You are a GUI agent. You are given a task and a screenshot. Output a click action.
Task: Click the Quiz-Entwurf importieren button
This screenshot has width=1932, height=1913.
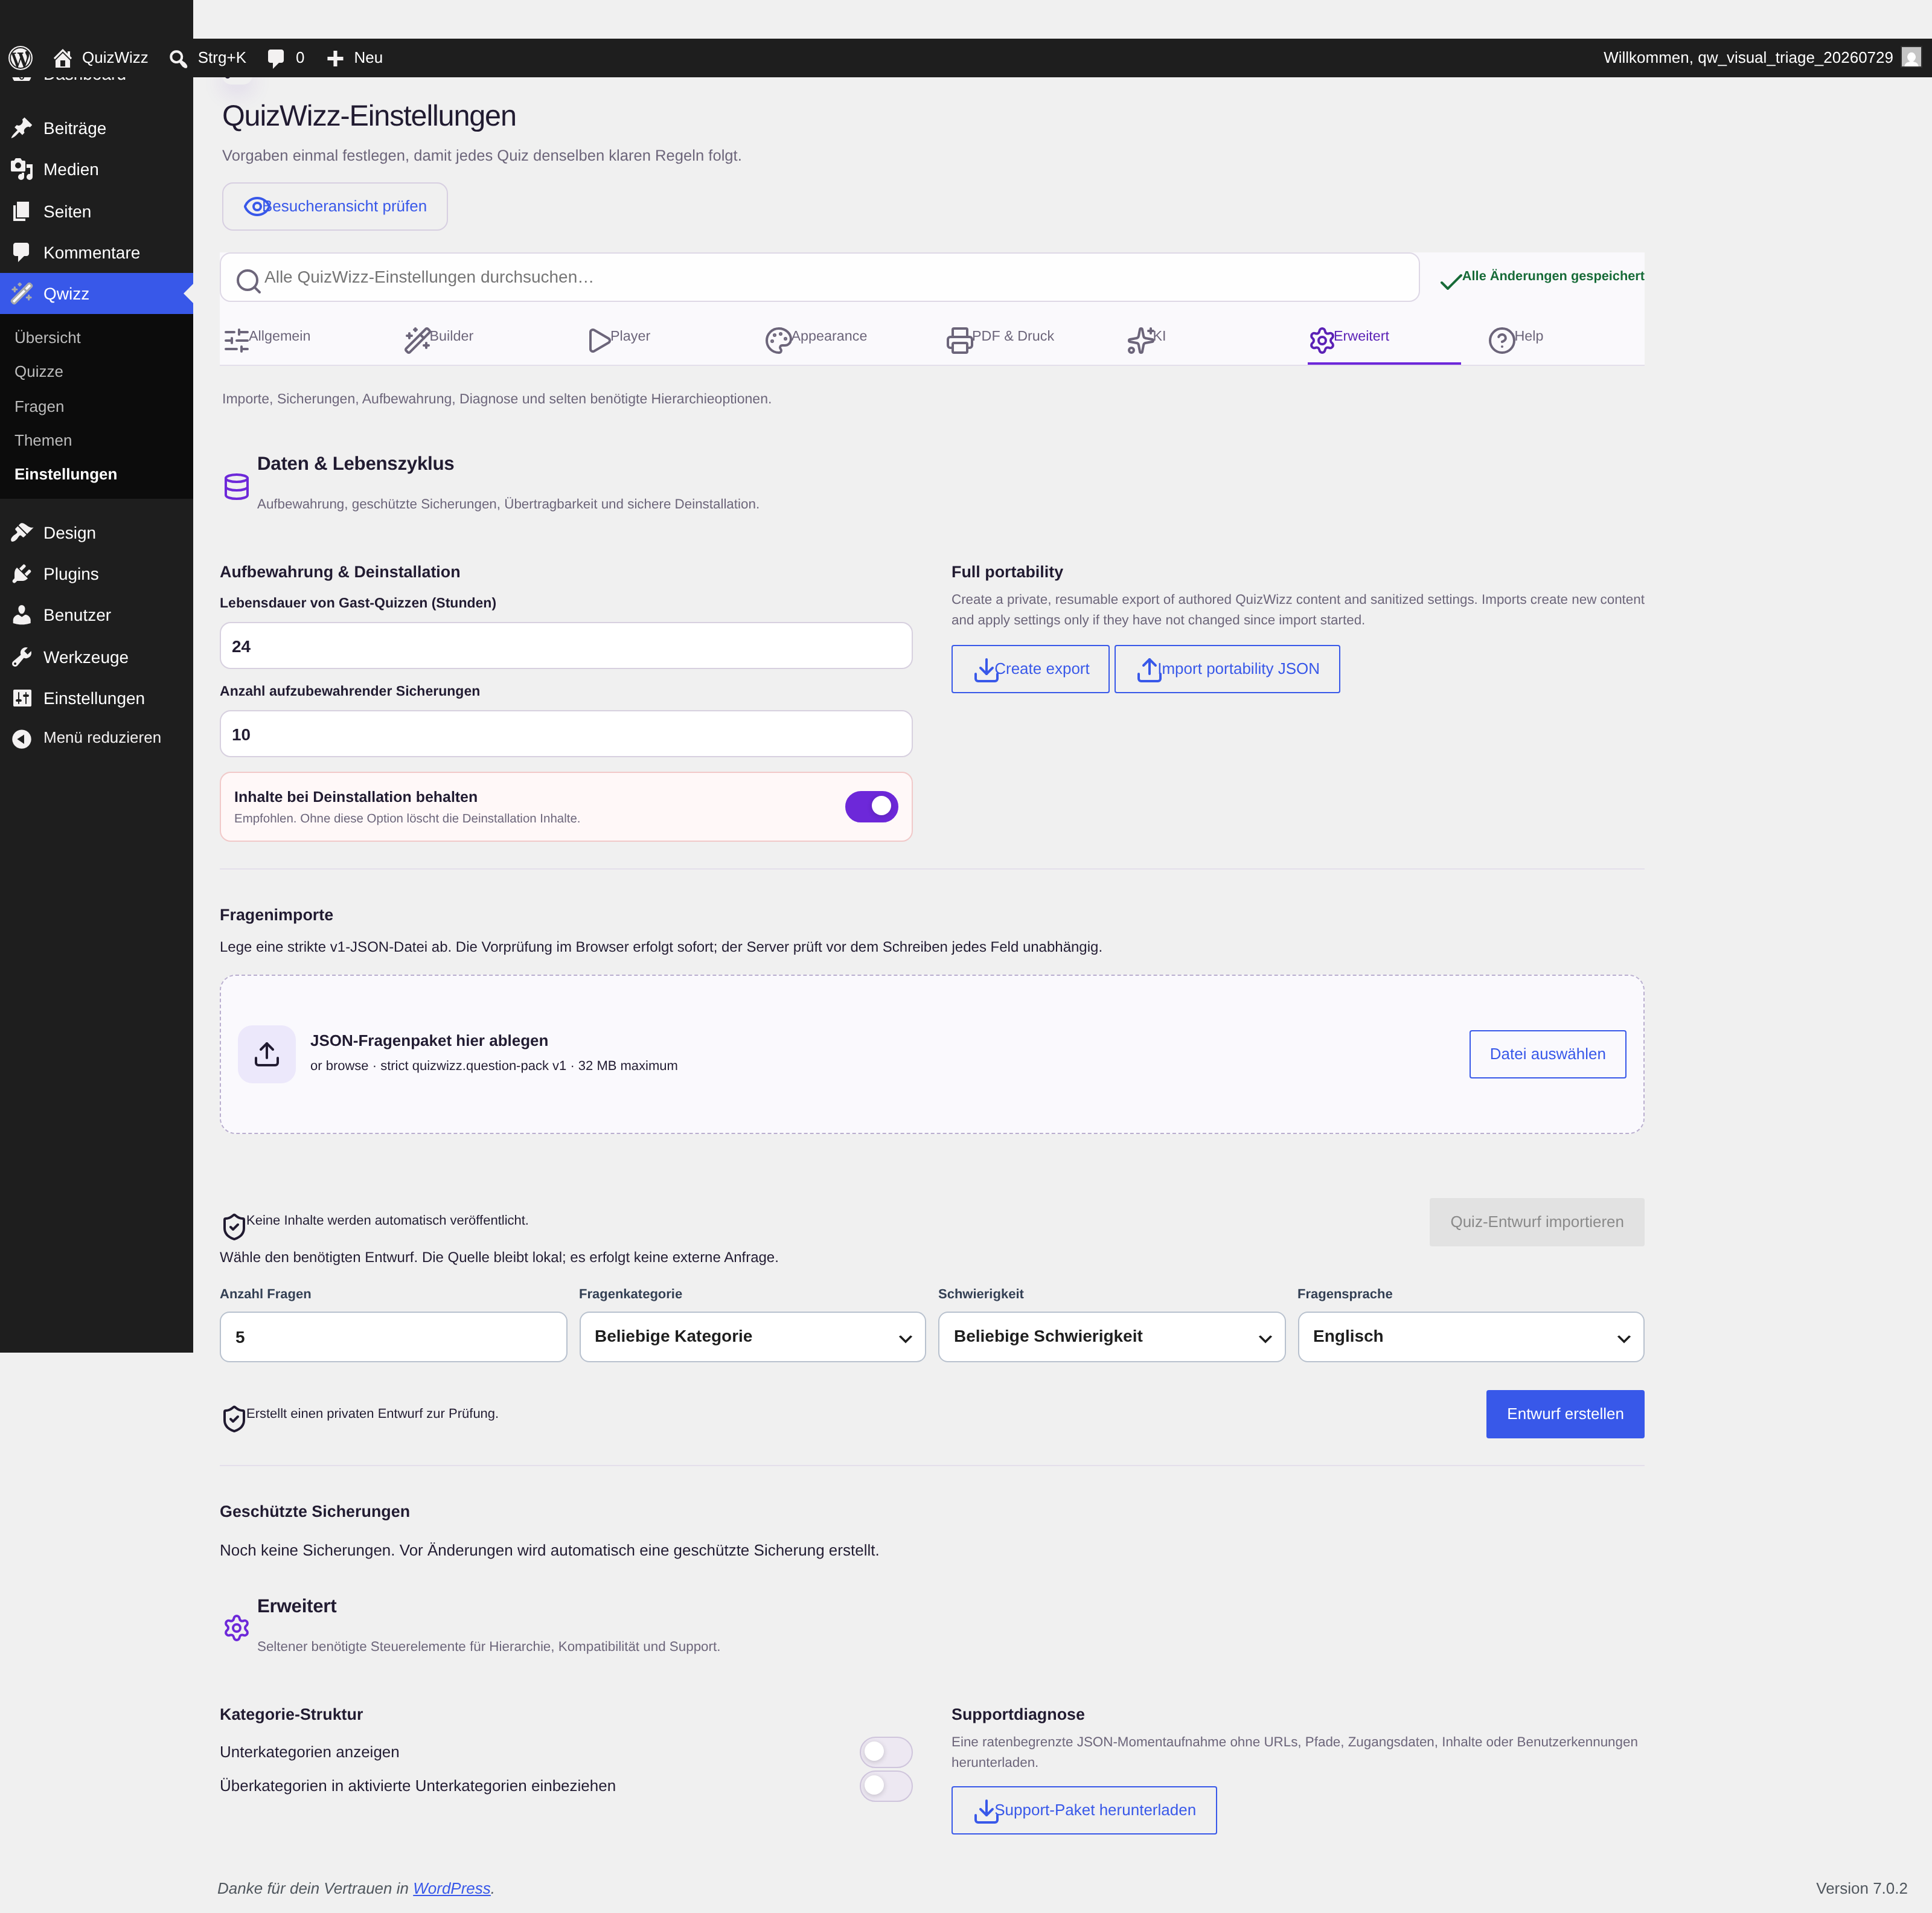(x=1536, y=1222)
